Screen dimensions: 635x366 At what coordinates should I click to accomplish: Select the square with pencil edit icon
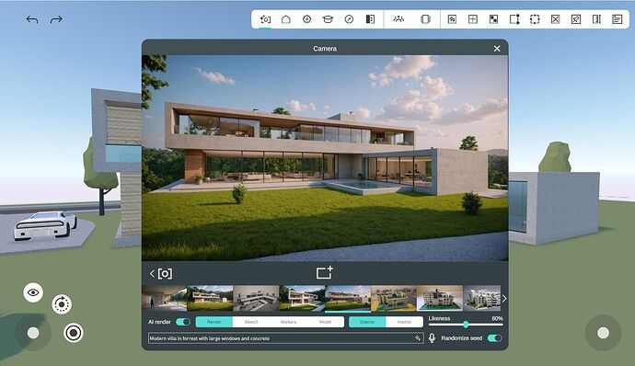(x=576, y=19)
